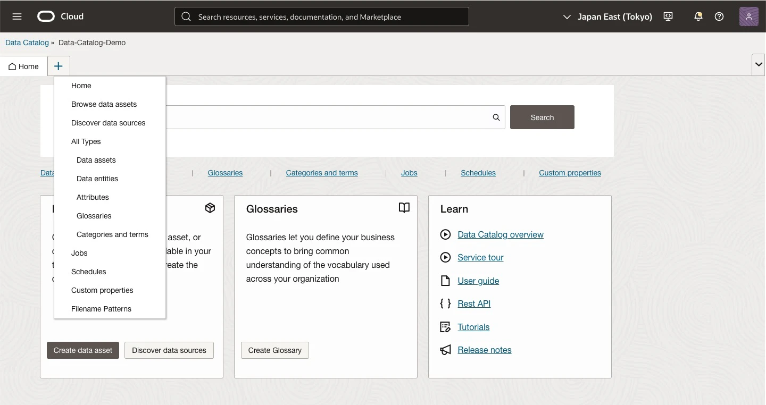This screenshot has width=766, height=405.
Task: Open Data assets from the menu
Action: 110,160
